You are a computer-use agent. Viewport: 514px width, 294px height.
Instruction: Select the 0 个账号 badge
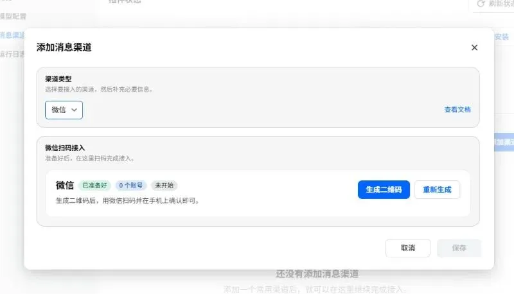pos(131,186)
